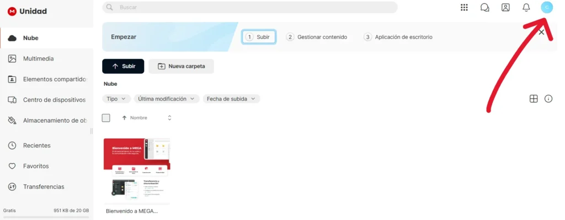
Task: Go to Elementos compartidos
Action: tap(47, 79)
